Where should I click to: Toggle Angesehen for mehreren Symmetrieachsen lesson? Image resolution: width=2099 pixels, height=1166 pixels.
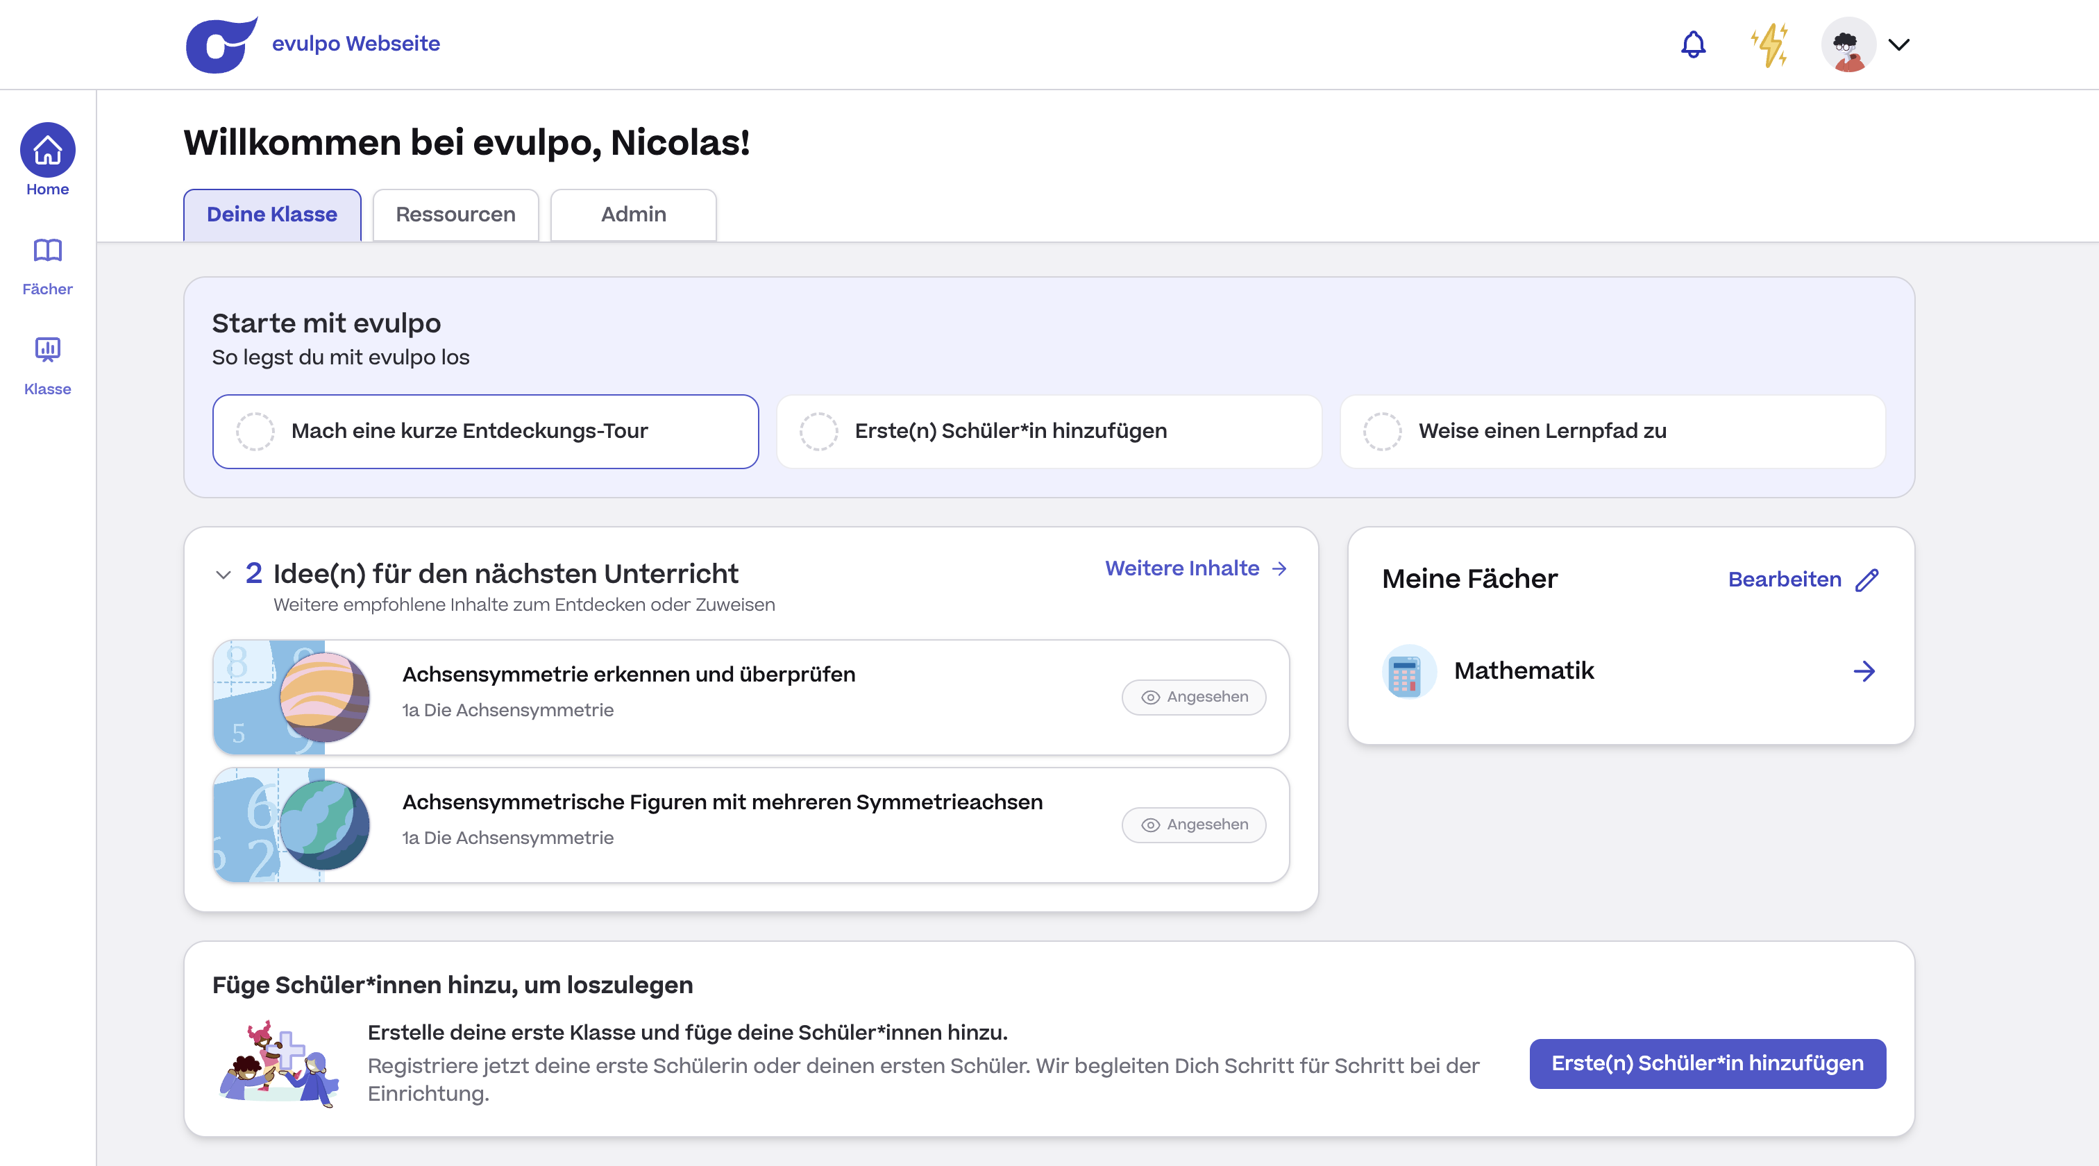(x=1194, y=825)
